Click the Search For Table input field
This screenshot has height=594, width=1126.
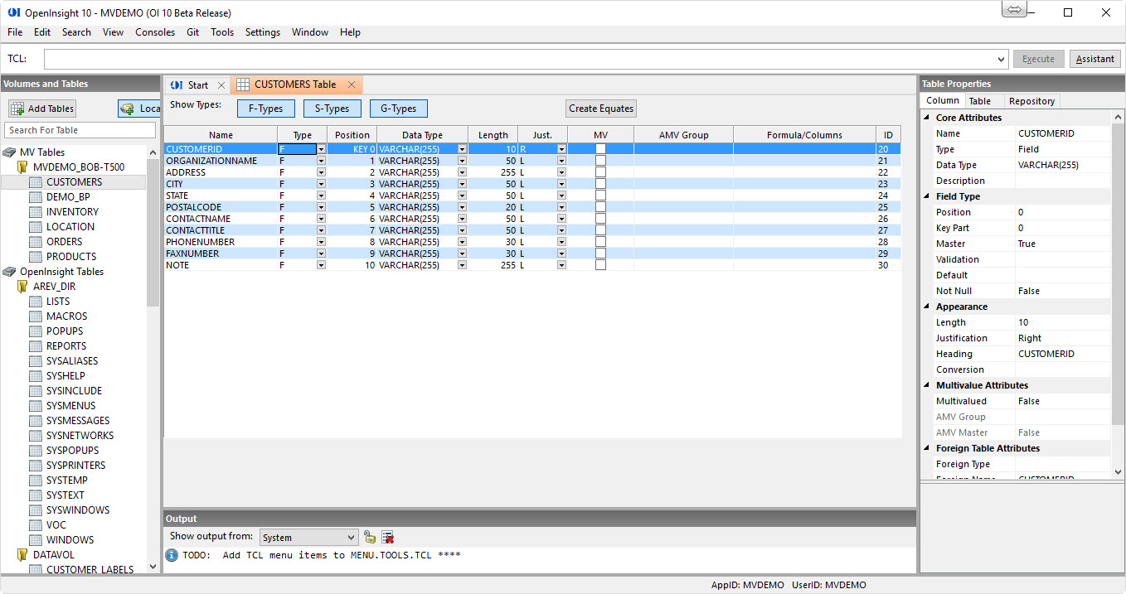tap(80, 130)
